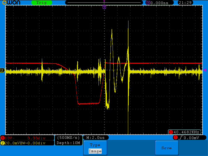Image resolution: width=208 pixels, height=156 pixels.
Task: Click the 500MS/s sample rate readout
Action: [x=69, y=138]
